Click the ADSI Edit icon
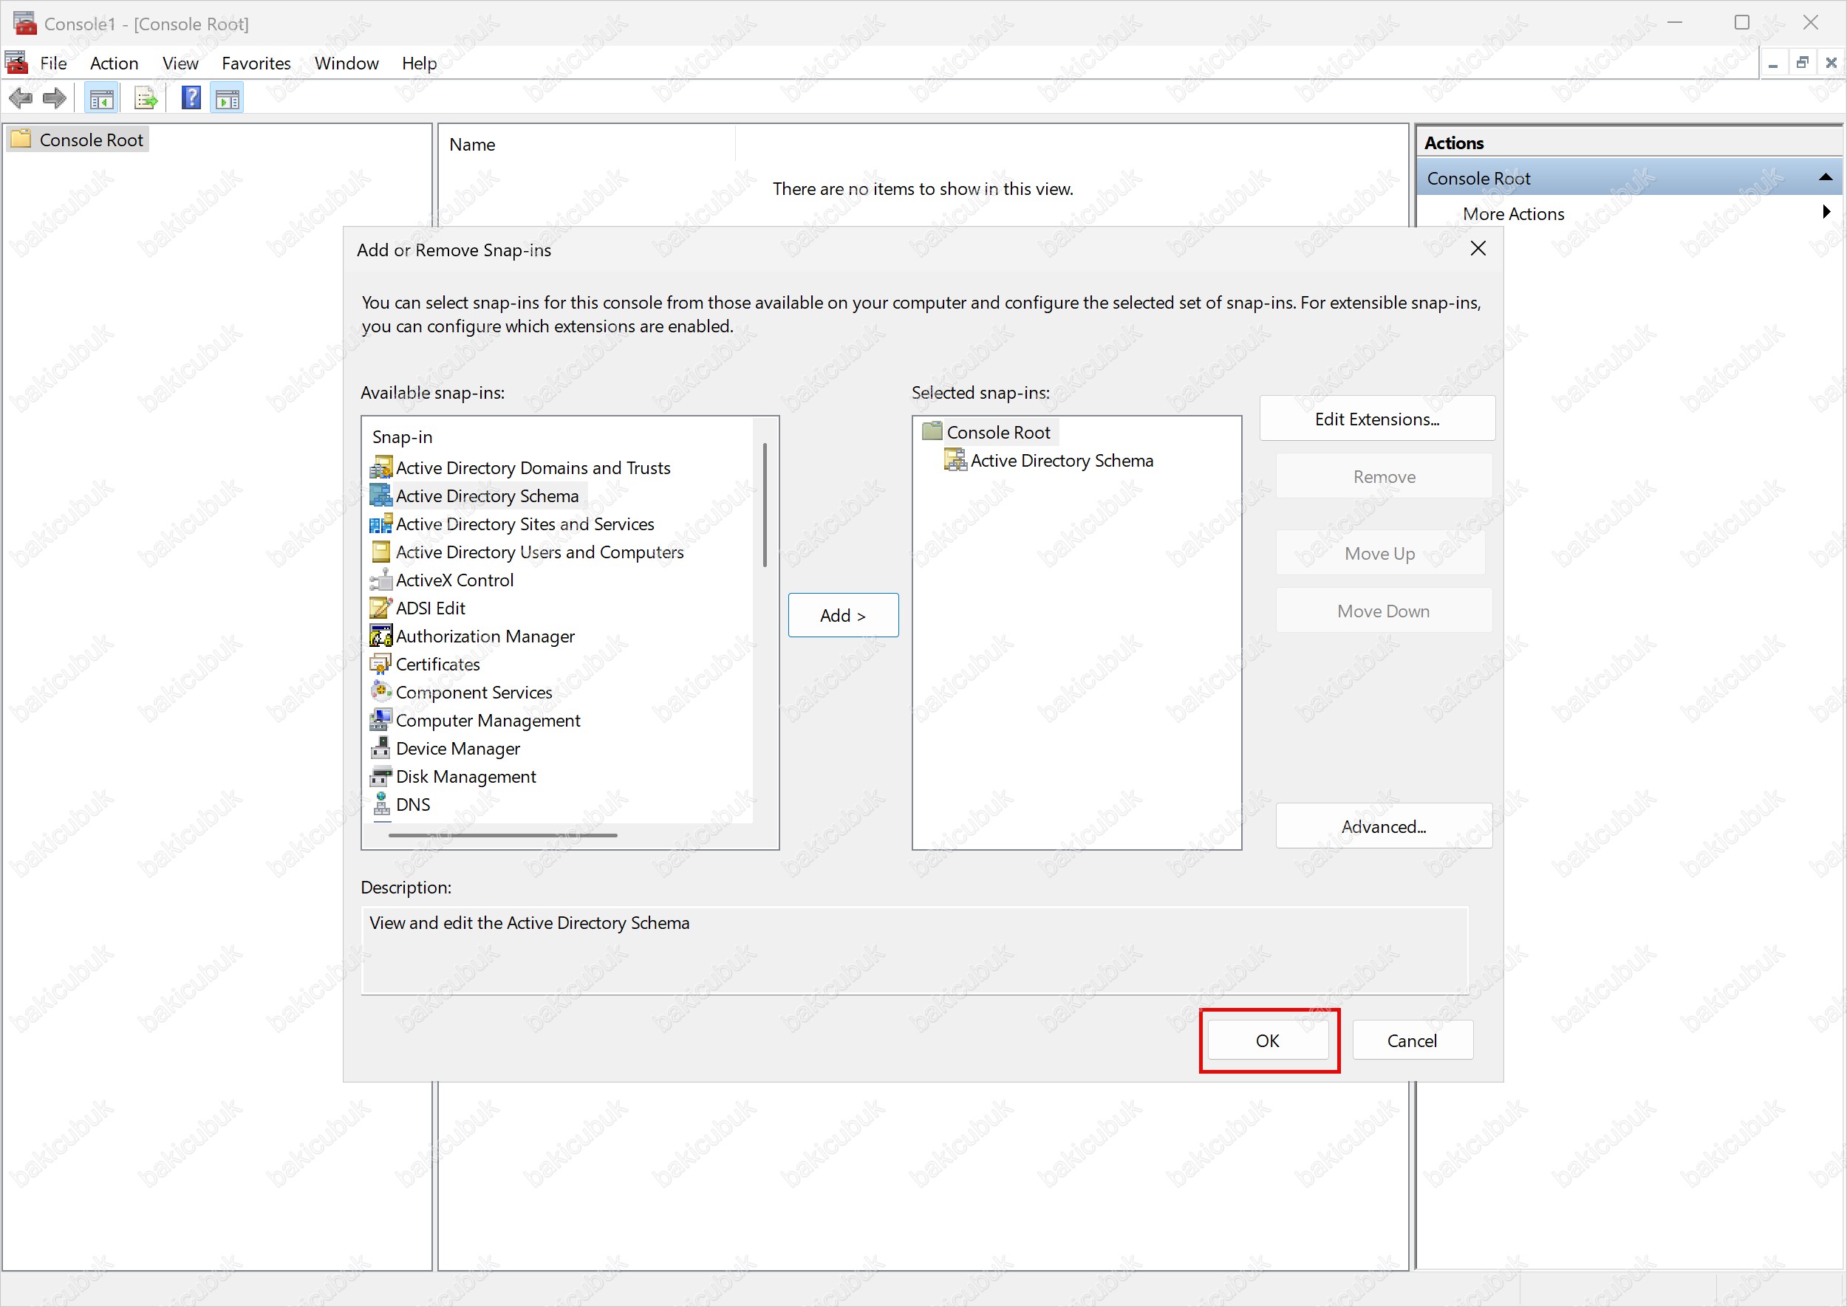 (380, 608)
